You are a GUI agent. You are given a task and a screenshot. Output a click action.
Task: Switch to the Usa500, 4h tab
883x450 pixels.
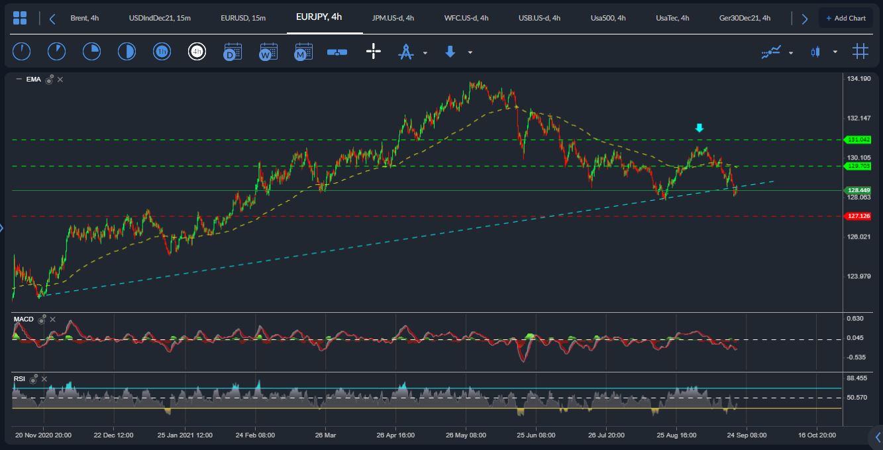click(x=608, y=18)
